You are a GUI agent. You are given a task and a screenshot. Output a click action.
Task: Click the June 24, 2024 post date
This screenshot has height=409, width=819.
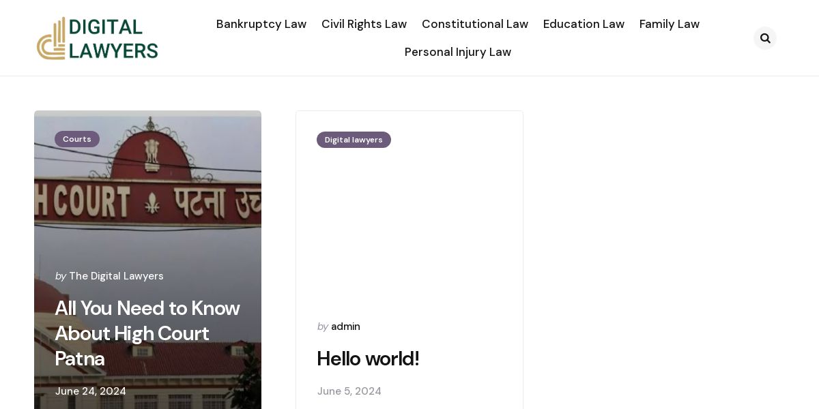(91, 391)
